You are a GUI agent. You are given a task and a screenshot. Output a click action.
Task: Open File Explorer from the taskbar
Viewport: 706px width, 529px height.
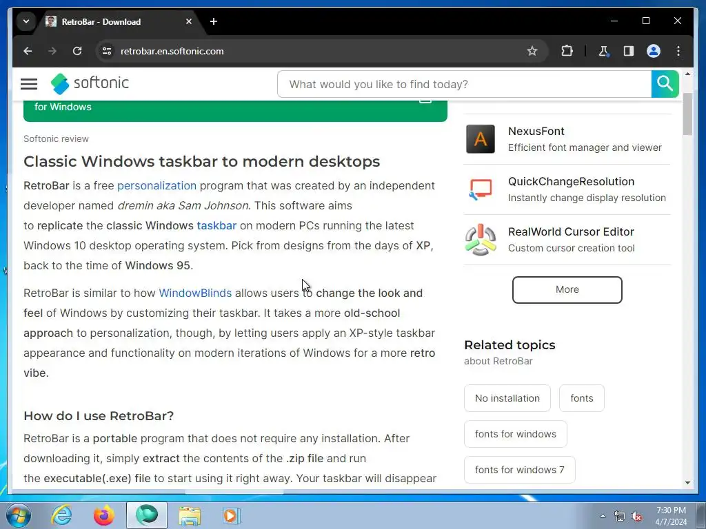tap(190, 515)
